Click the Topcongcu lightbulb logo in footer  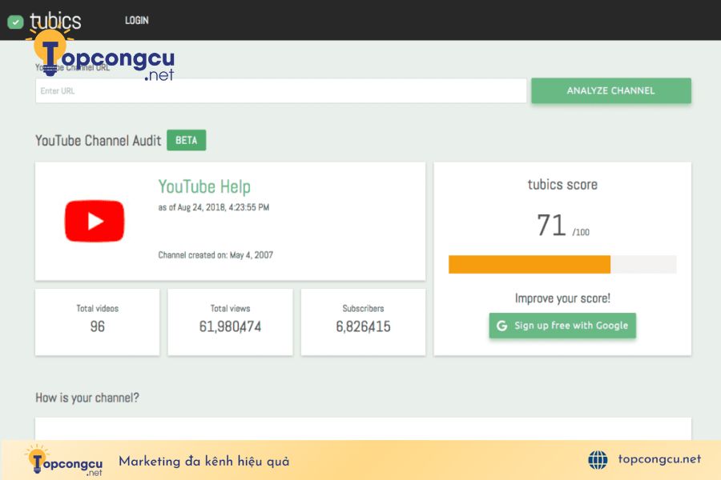click(x=64, y=460)
